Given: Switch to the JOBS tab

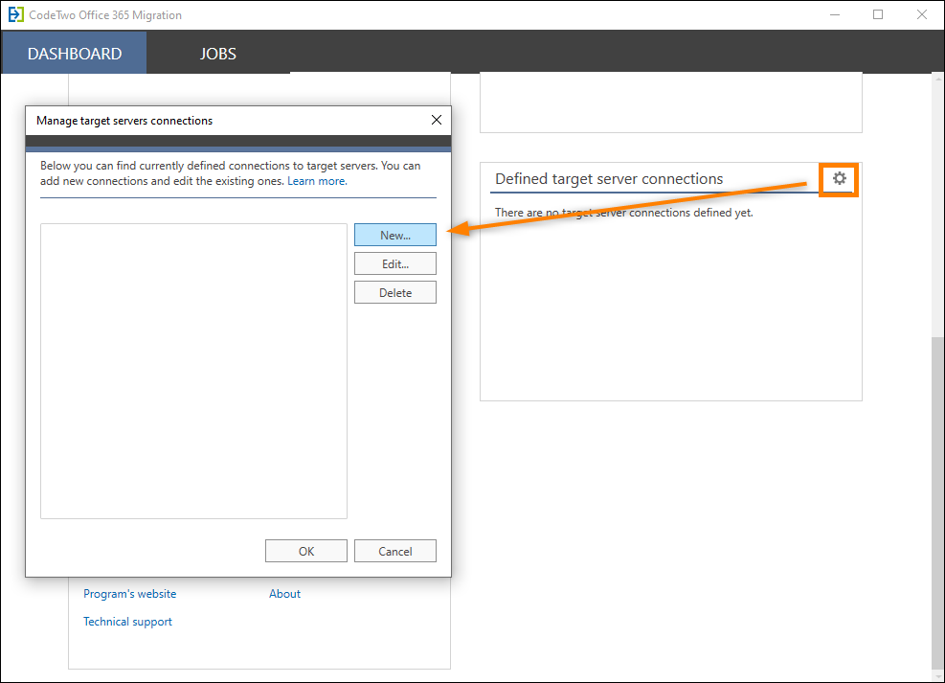Looking at the screenshot, I should pos(218,53).
